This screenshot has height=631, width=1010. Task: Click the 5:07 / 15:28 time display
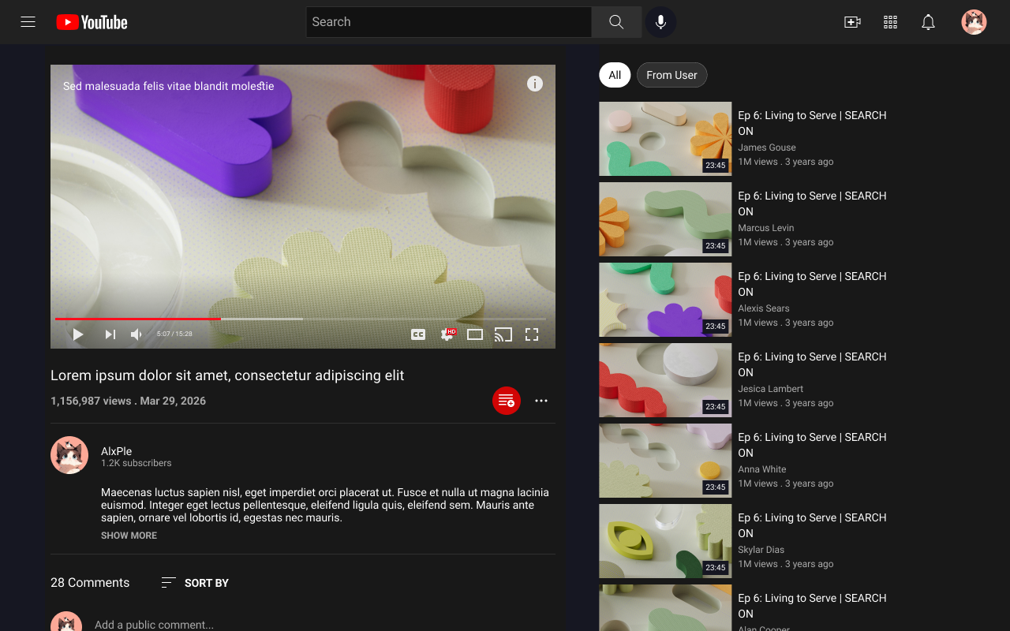point(174,334)
